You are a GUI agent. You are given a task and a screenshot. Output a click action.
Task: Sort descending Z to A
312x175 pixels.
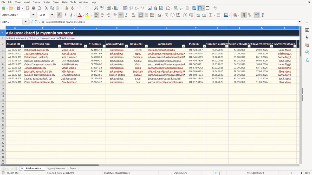point(137,8)
